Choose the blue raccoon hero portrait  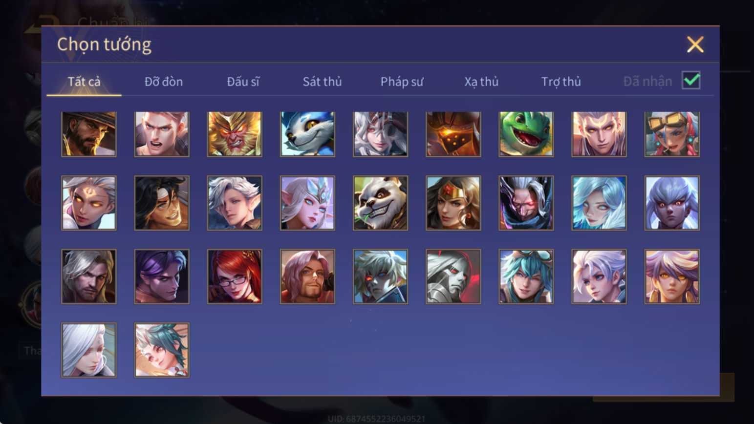click(307, 134)
